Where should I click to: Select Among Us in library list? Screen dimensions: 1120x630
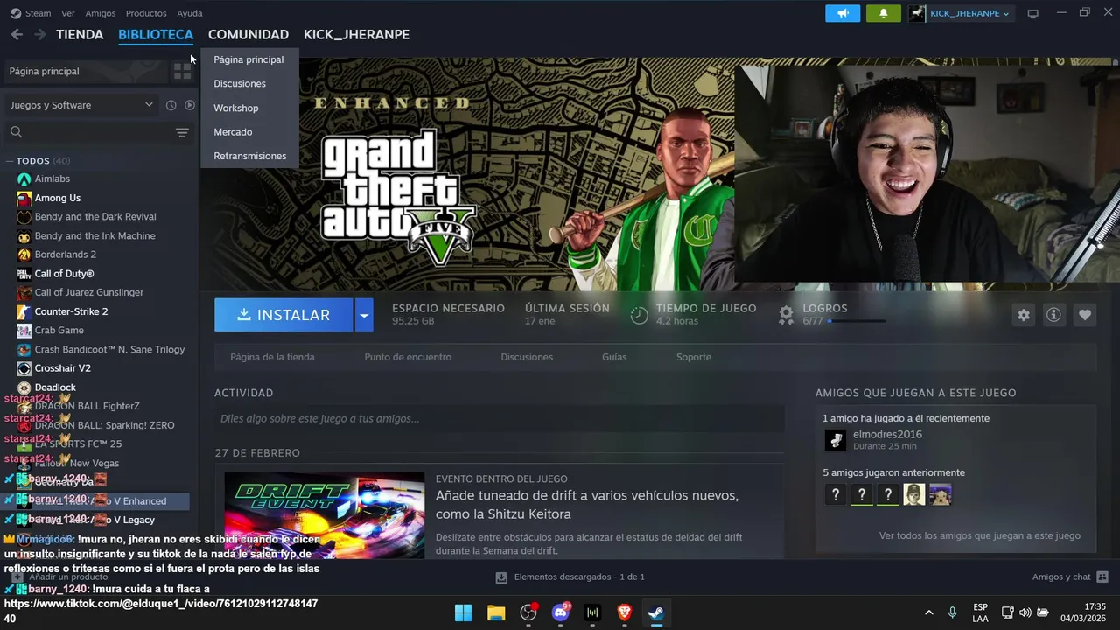coord(58,198)
